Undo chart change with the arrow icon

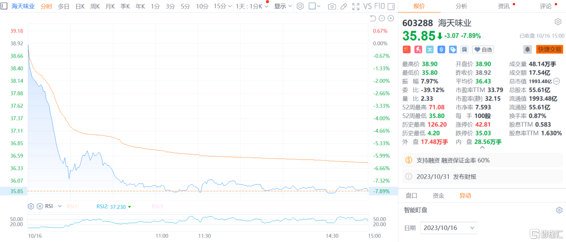coord(373,18)
